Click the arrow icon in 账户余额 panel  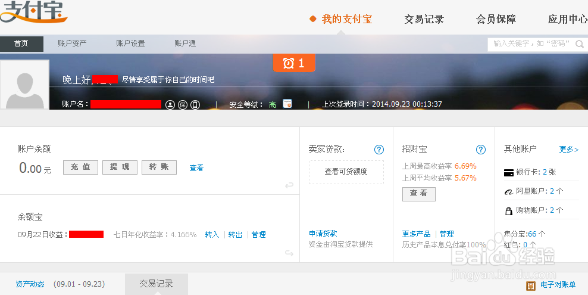coord(289,185)
